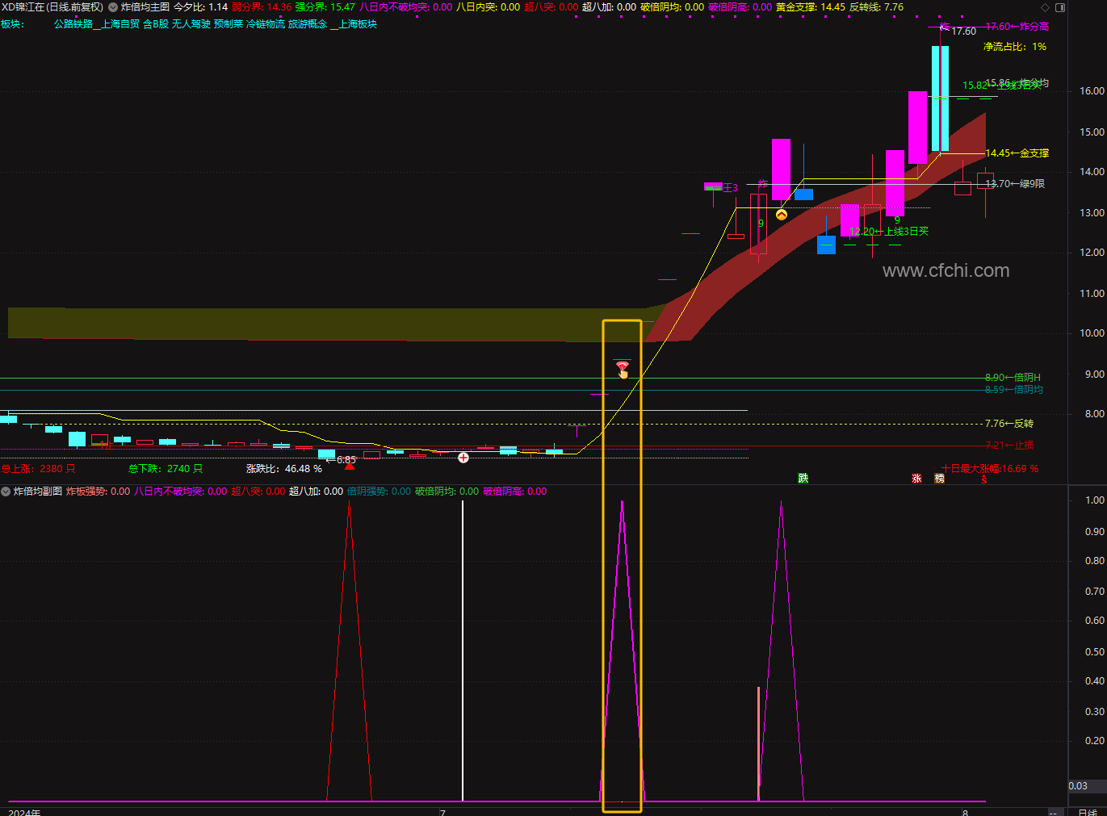1107x816 pixels.
Task: Click the 黄金支撑: 14.45 header value
Action: click(811, 7)
